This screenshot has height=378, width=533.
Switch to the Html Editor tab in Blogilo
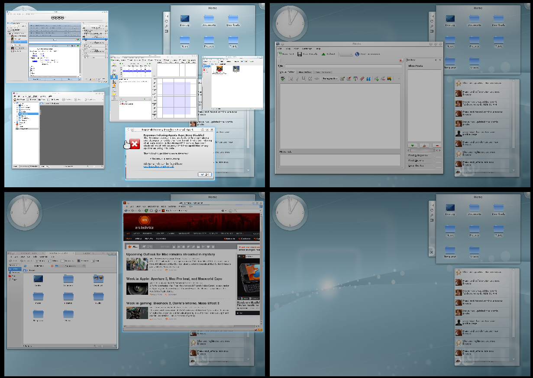point(305,72)
